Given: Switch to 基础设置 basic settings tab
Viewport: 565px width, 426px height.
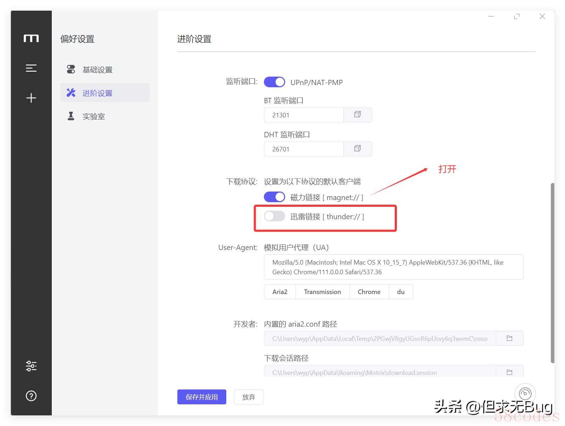Looking at the screenshot, I should tap(97, 70).
